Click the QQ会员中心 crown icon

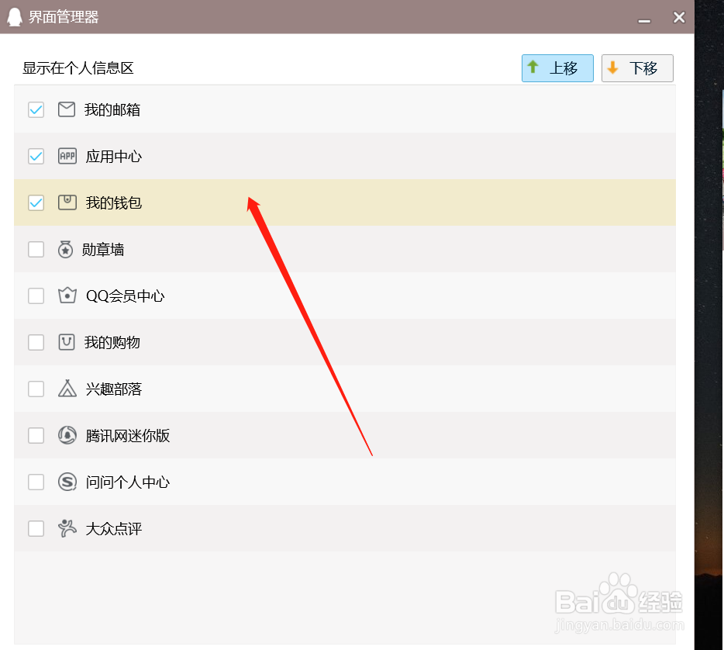[67, 296]
